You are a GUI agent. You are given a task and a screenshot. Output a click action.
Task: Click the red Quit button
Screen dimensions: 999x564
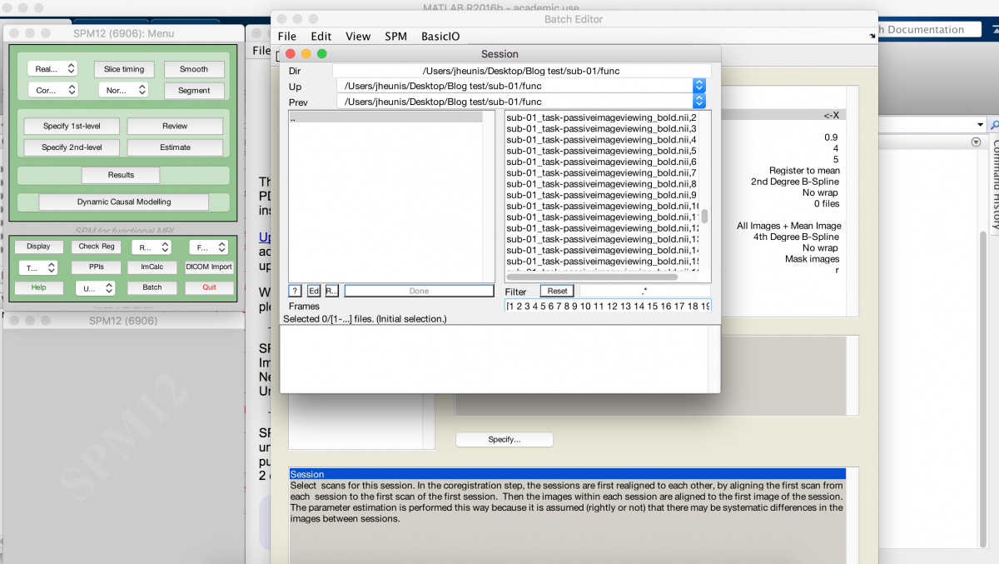click(210, 287)
